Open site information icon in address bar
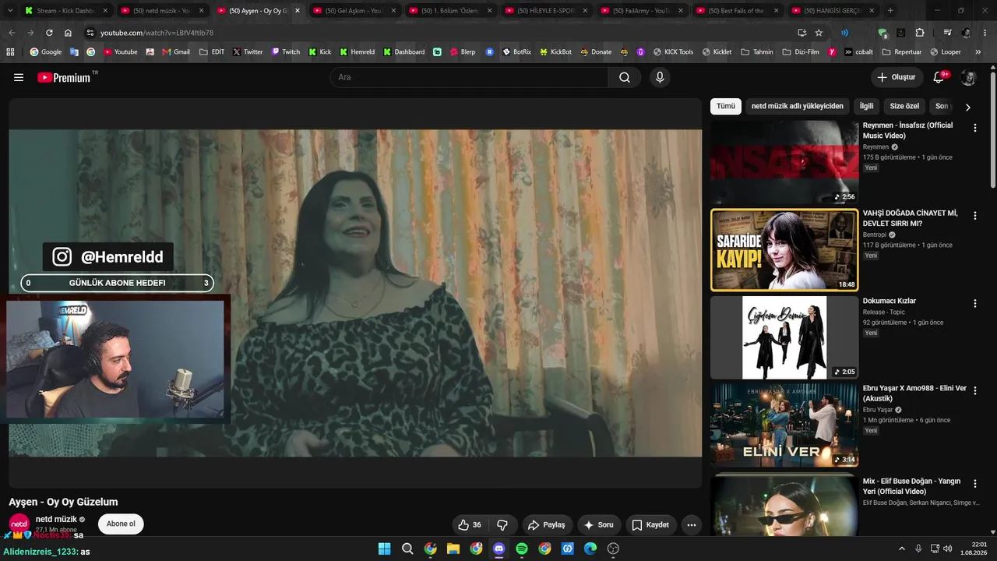Viewport: 997px width, 561px height. pyautogui.click(x=90, y=33)
